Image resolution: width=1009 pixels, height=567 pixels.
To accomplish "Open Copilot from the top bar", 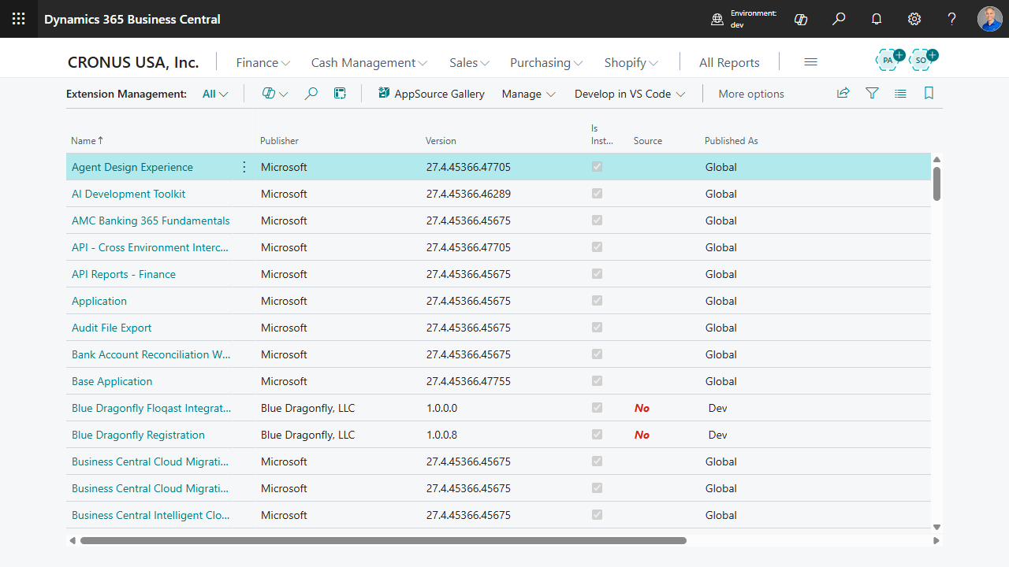I will 801,19.
